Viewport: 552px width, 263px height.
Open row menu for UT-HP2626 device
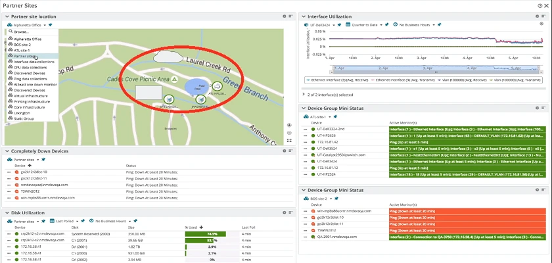(305, 135)
